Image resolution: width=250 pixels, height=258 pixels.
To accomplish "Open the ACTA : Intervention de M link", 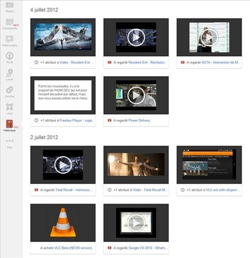I will click(221, 62).
